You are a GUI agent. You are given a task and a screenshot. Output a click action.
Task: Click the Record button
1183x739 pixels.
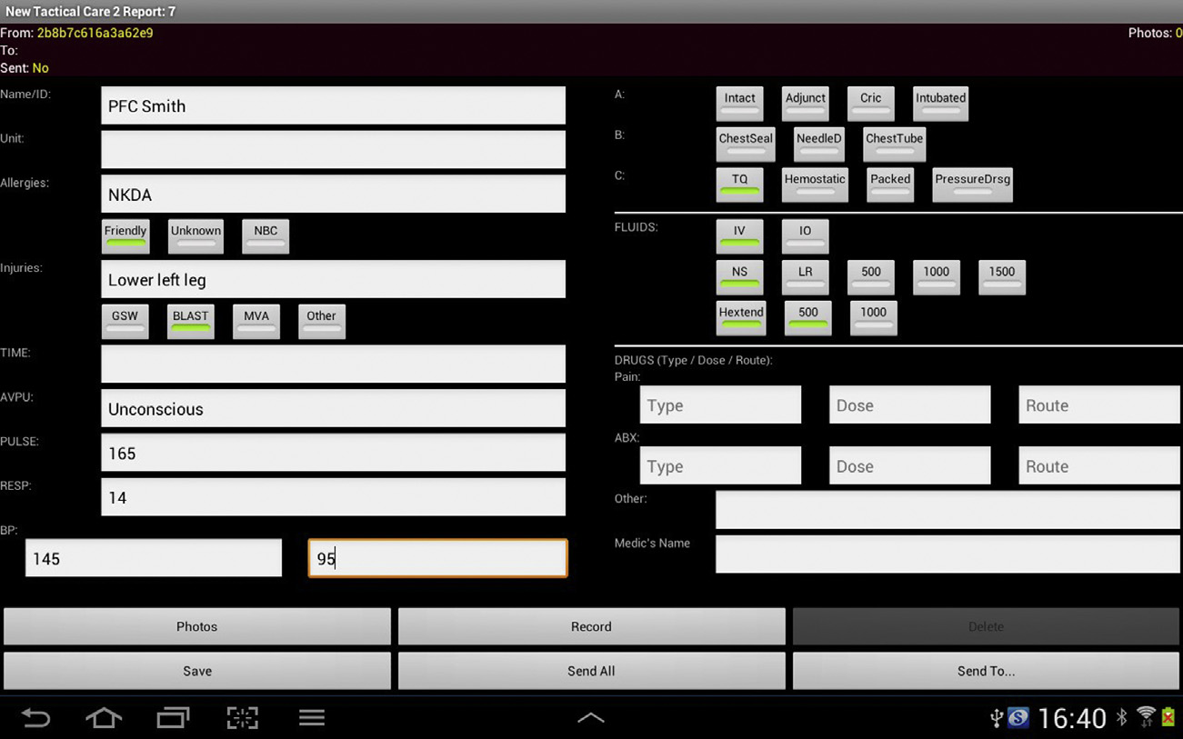591,626
